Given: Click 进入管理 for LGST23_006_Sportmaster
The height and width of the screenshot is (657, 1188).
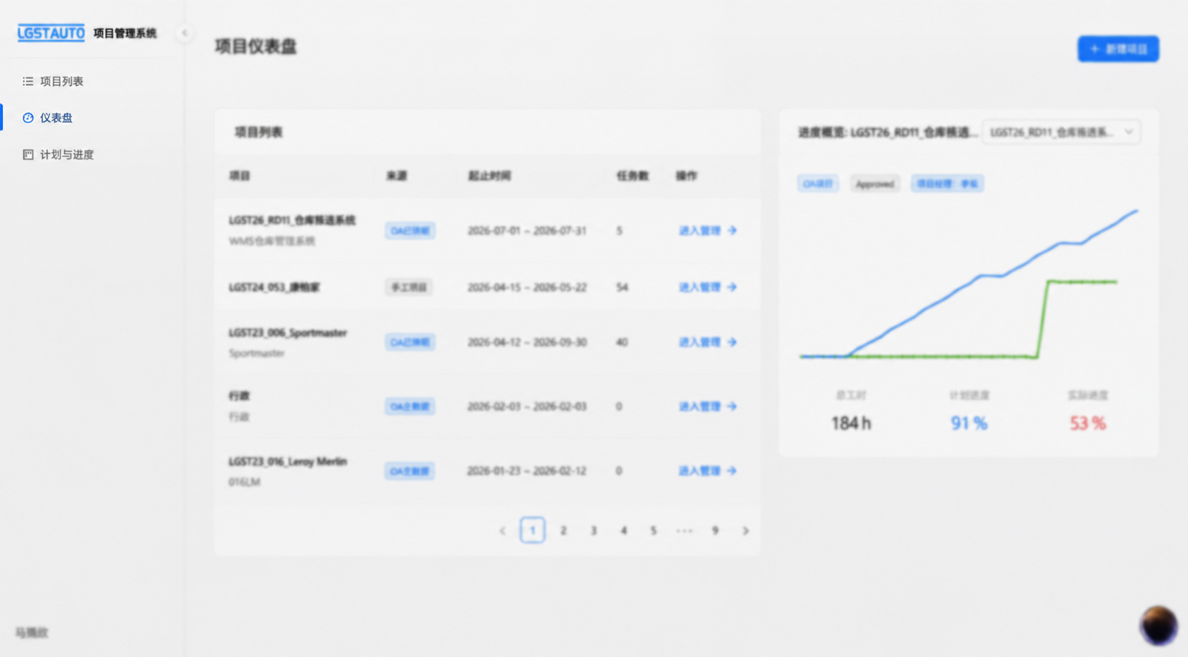Looking at the screenshot, I should [707, 342].
